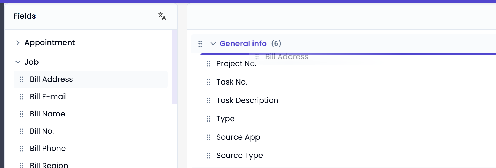This screenshot has height=168, width=496.
Task: Click the Source Type row
Action: tap(348, 156)
